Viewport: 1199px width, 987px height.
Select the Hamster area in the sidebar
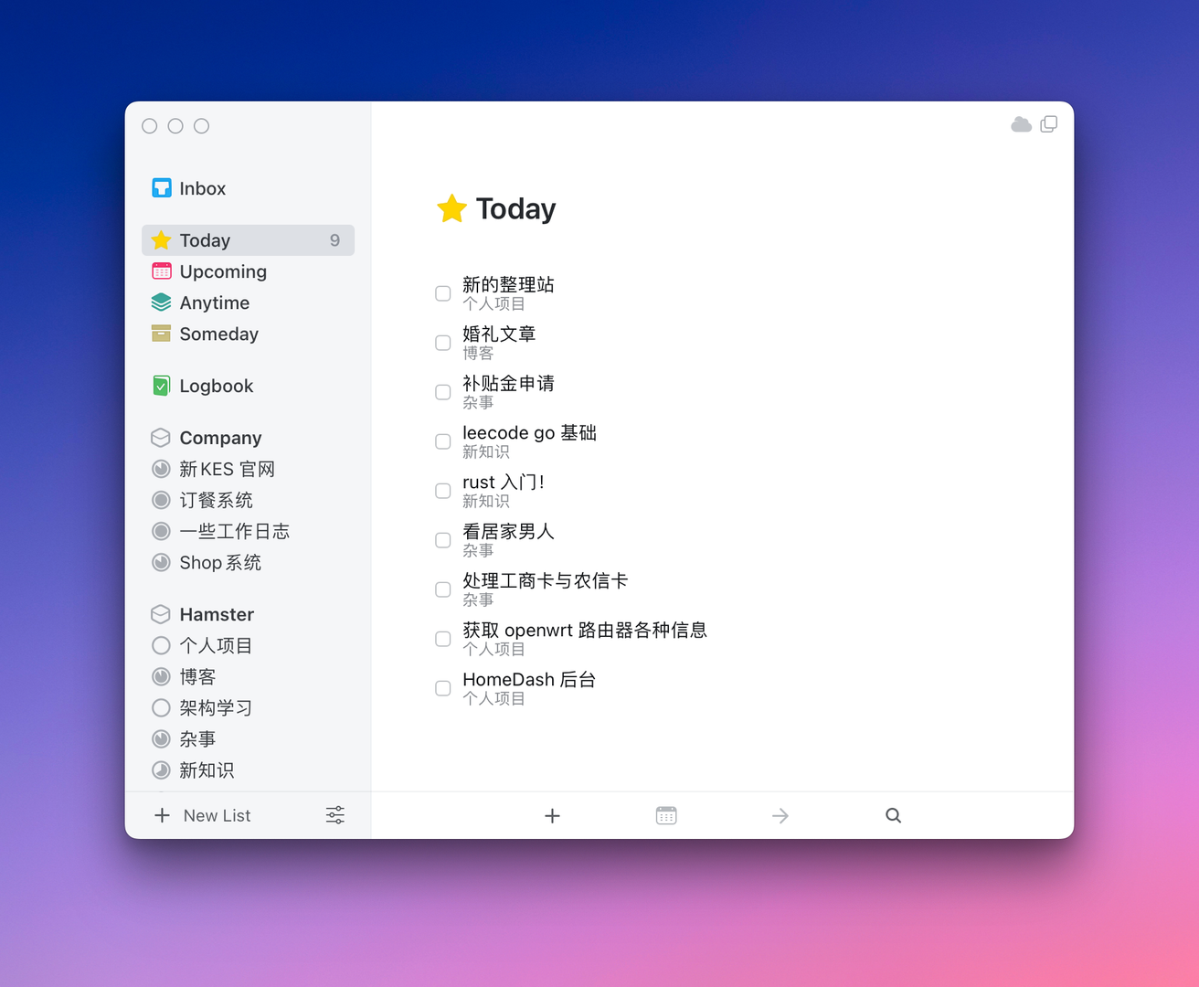coord(217,614)
